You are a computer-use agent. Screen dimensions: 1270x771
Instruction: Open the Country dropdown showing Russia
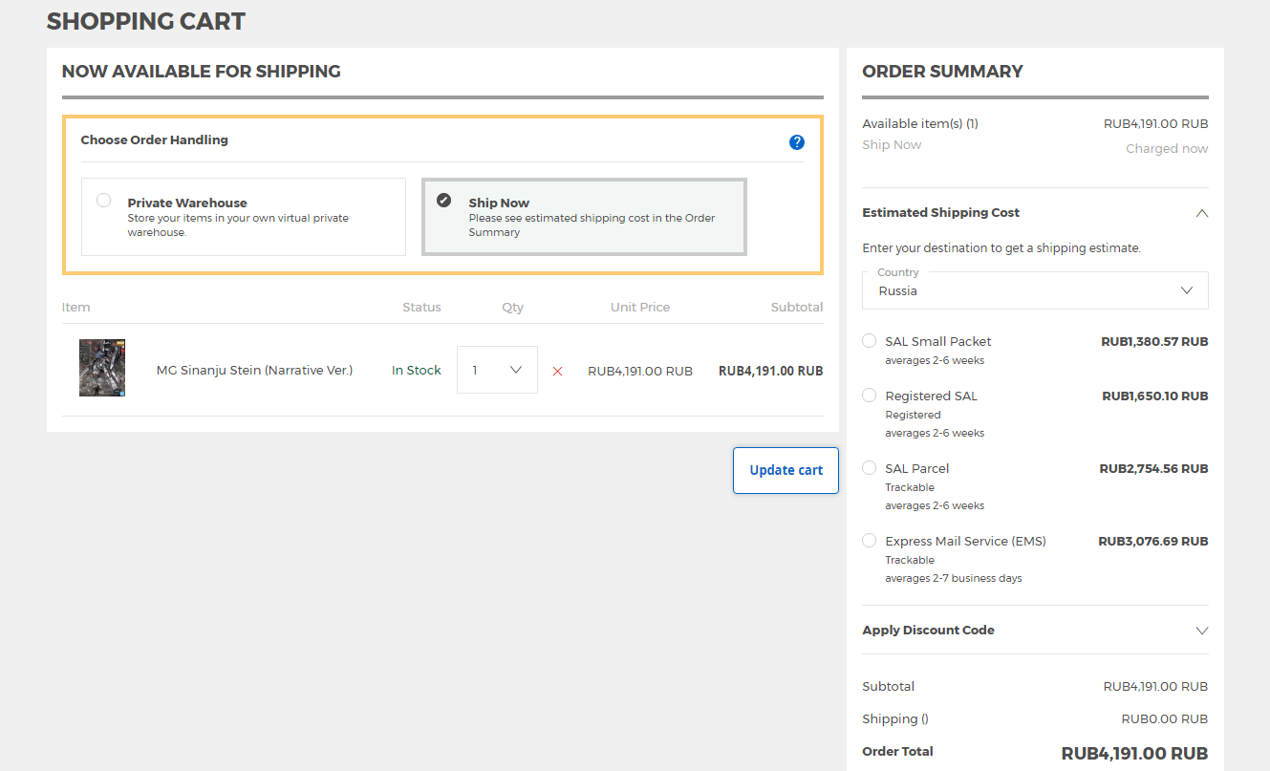(x=1034, y=290)
